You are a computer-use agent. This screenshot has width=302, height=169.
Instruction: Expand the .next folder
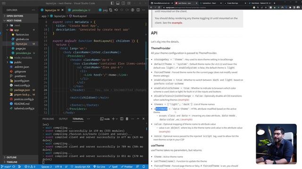pos(17,25)
